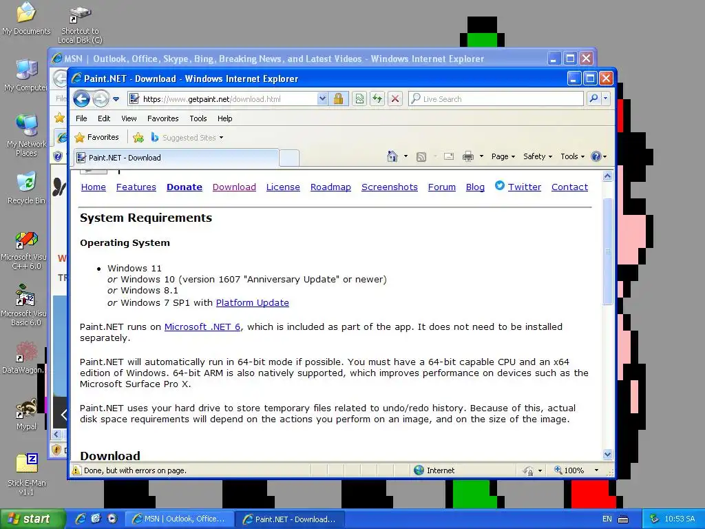
Task: Click the Compatibility View icon
Action: (359, 99)
